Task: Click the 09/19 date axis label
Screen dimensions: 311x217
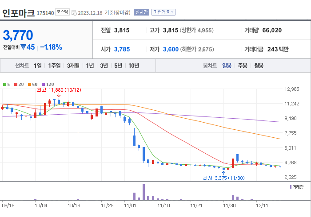Action: click(8, 205)
